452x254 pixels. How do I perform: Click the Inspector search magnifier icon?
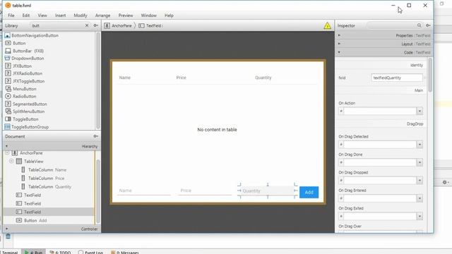click(x=419, y=25)
